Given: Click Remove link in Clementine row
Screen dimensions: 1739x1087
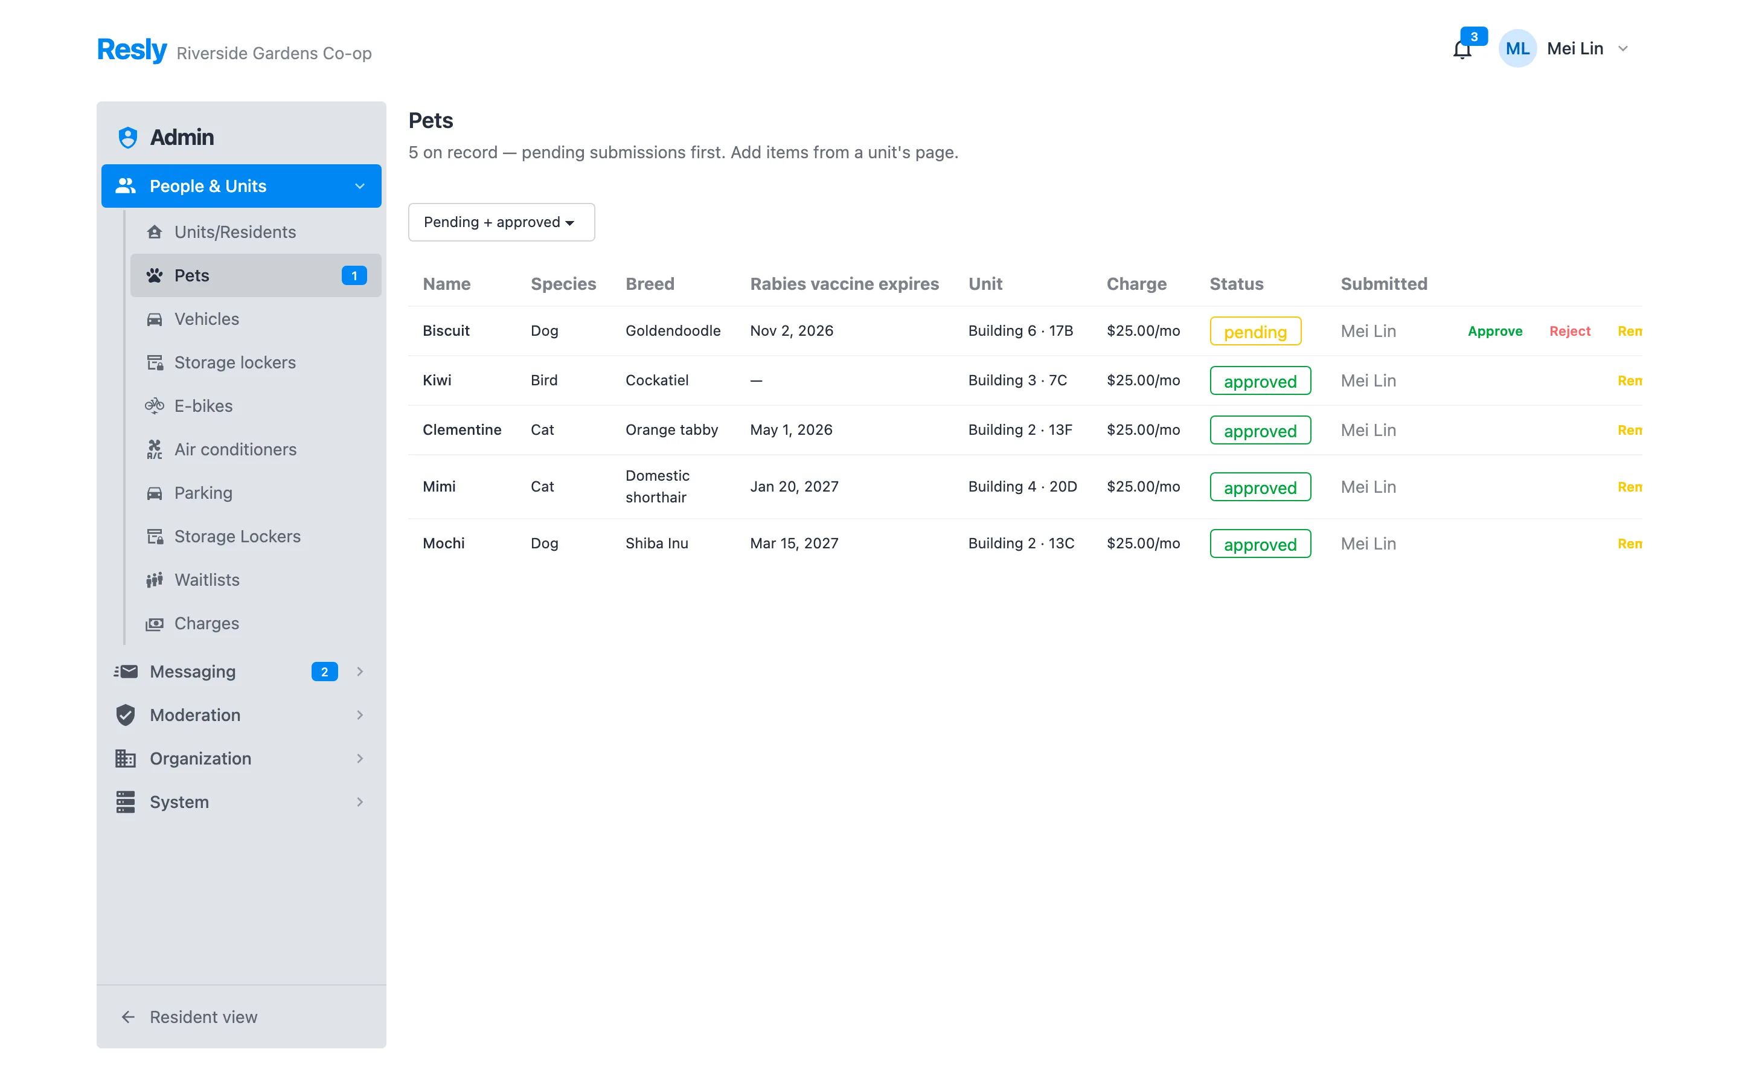Looking at the screenshot, I should click(1629, 430).
